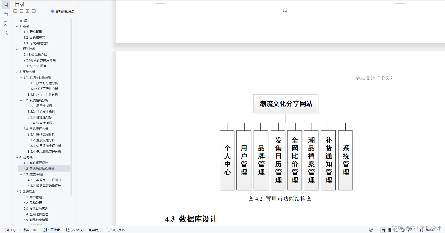Click 智能识别目录 smart outline button
Viewport: 445px width, 233px height.
[x=62, y=11]
